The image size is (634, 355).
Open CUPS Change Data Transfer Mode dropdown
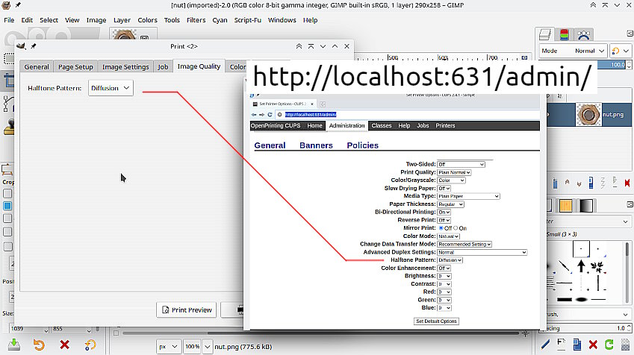[x=464, y=245]
